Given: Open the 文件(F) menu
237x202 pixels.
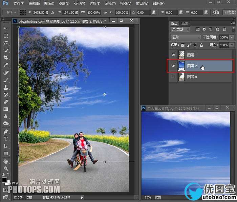Looking at the screenshot, I should point(19,3).
